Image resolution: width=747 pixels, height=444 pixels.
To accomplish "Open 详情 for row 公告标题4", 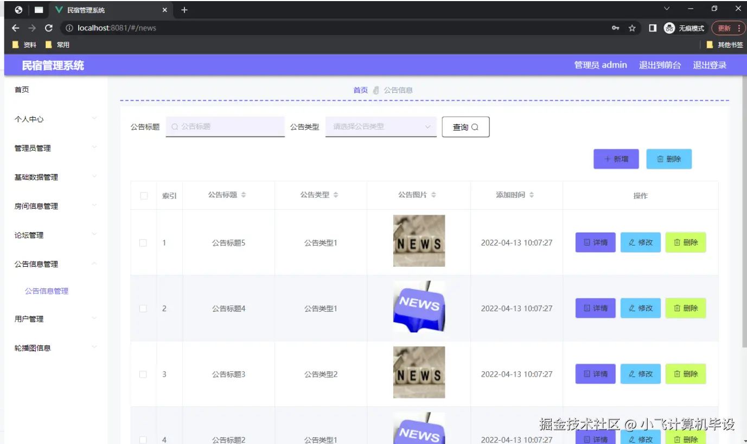I will coord(595,308).
